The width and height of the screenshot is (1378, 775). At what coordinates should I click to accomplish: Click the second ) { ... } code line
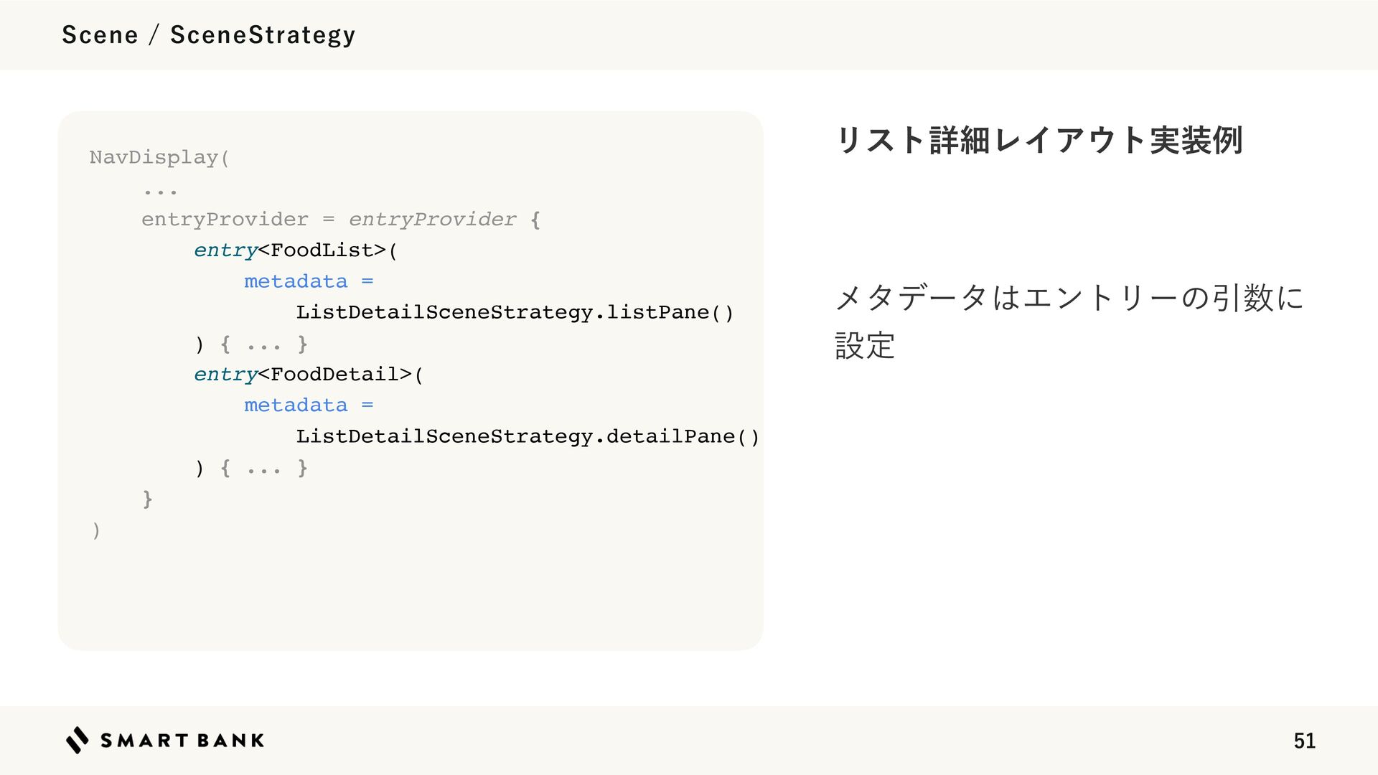(251, 468)
